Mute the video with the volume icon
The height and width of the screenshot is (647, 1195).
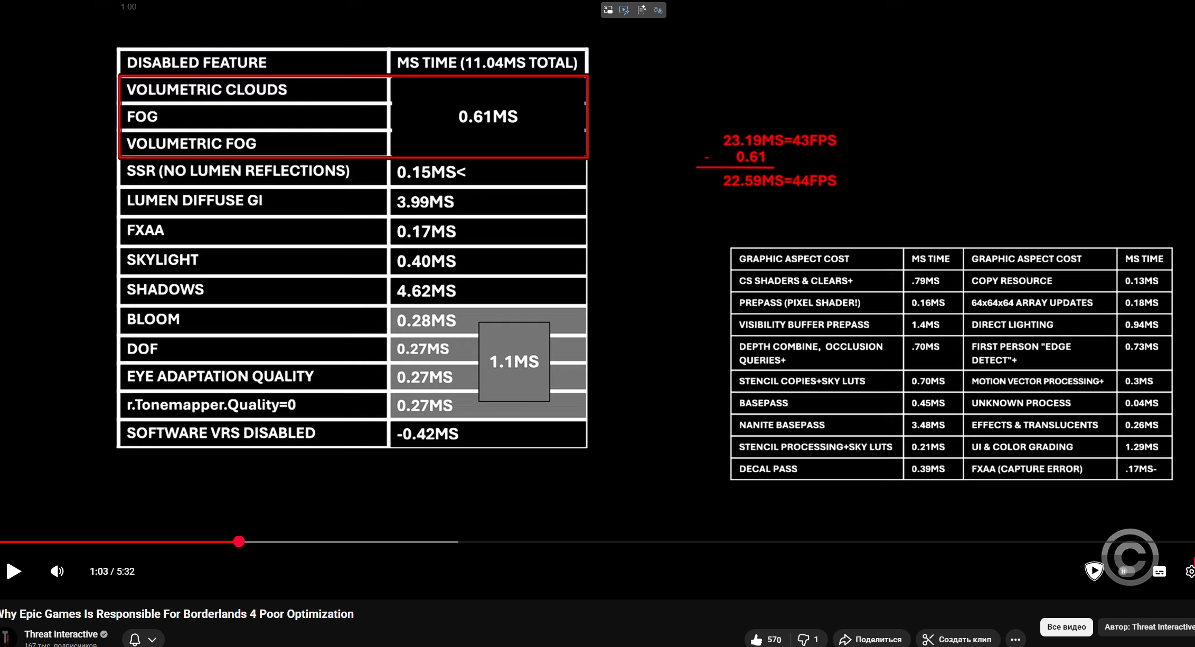tap(57, 571)
